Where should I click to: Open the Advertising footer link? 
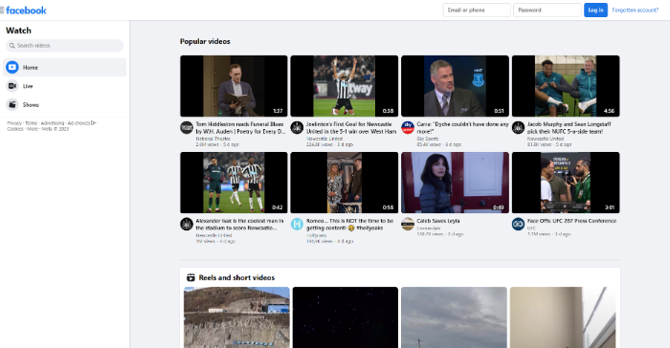coord(52,123)
